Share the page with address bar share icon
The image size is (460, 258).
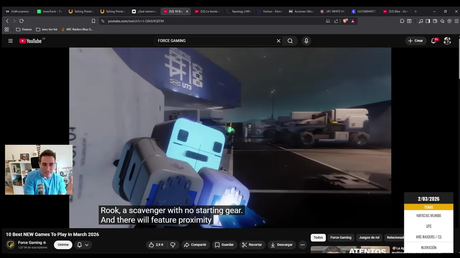pos(336,21)
